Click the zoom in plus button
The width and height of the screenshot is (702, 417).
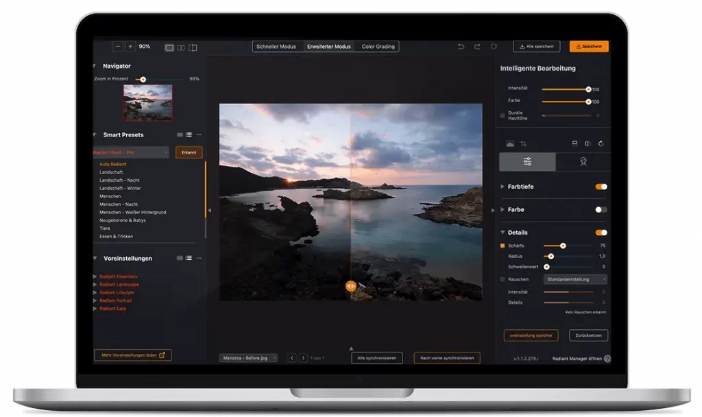[x=130, y=47]
